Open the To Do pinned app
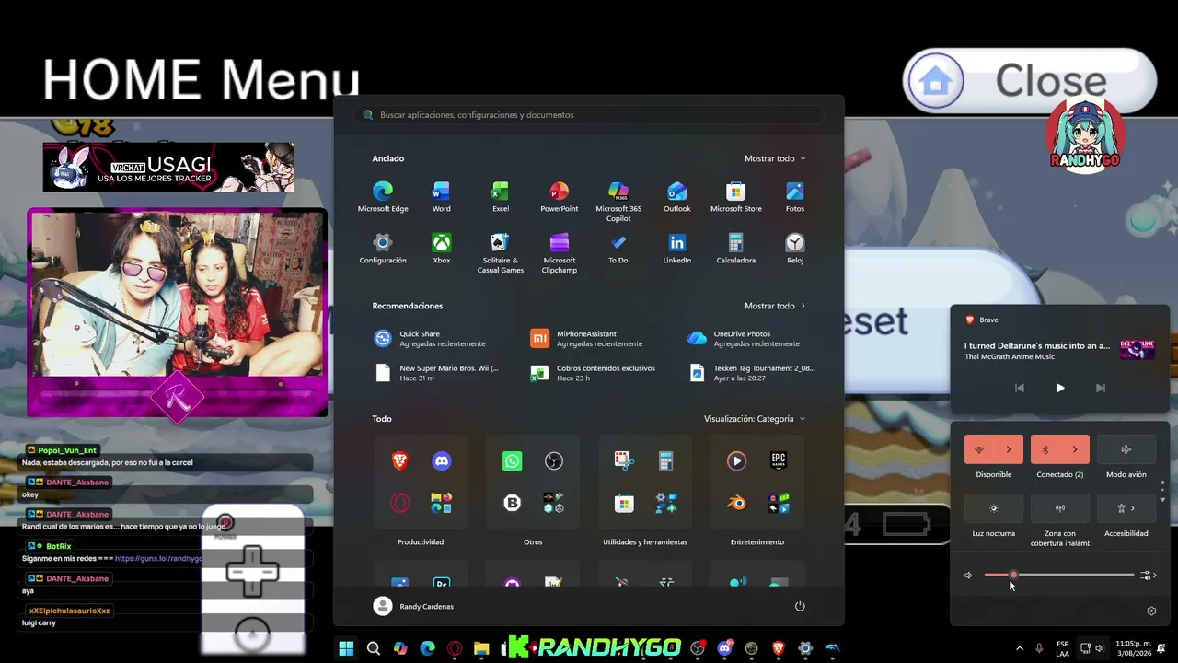The image size is (1178, 663). click(x=618, y=249)
